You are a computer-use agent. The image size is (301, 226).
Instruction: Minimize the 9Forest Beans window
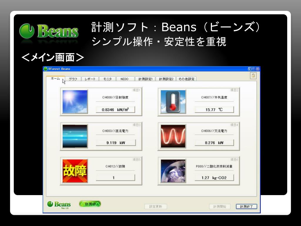coord(250,69)
